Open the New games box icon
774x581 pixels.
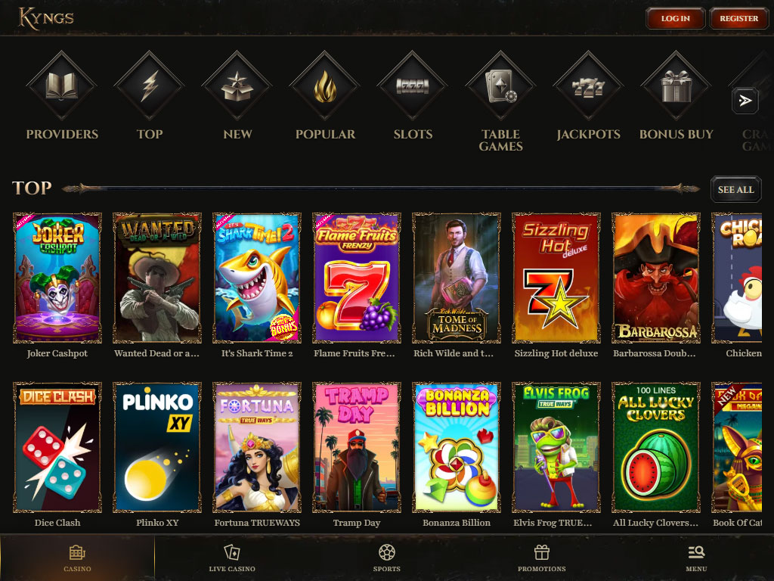click(x=237, y=86)
